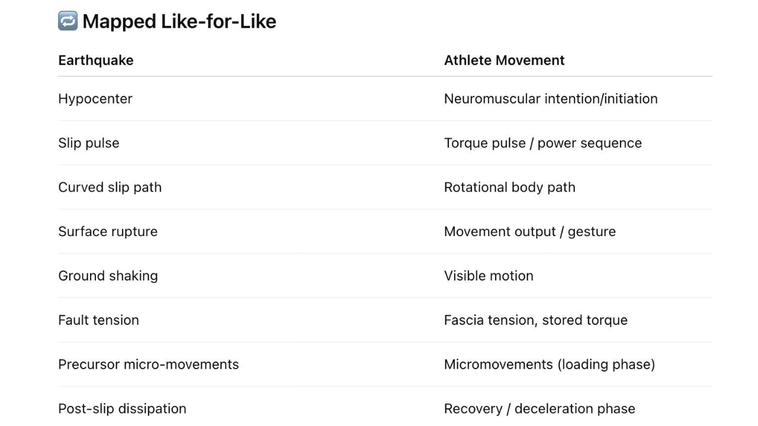
Task: Click the "Mapped Like-for-Like" heading text
Action: point(179,21)
